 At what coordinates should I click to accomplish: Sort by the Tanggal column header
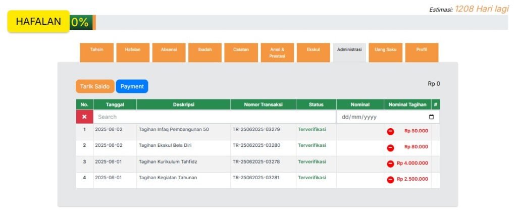pos(115,104)
